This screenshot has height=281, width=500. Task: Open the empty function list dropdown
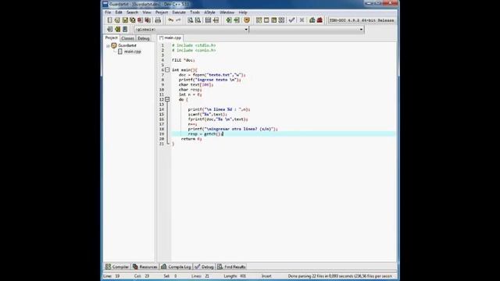click(307, 30)
